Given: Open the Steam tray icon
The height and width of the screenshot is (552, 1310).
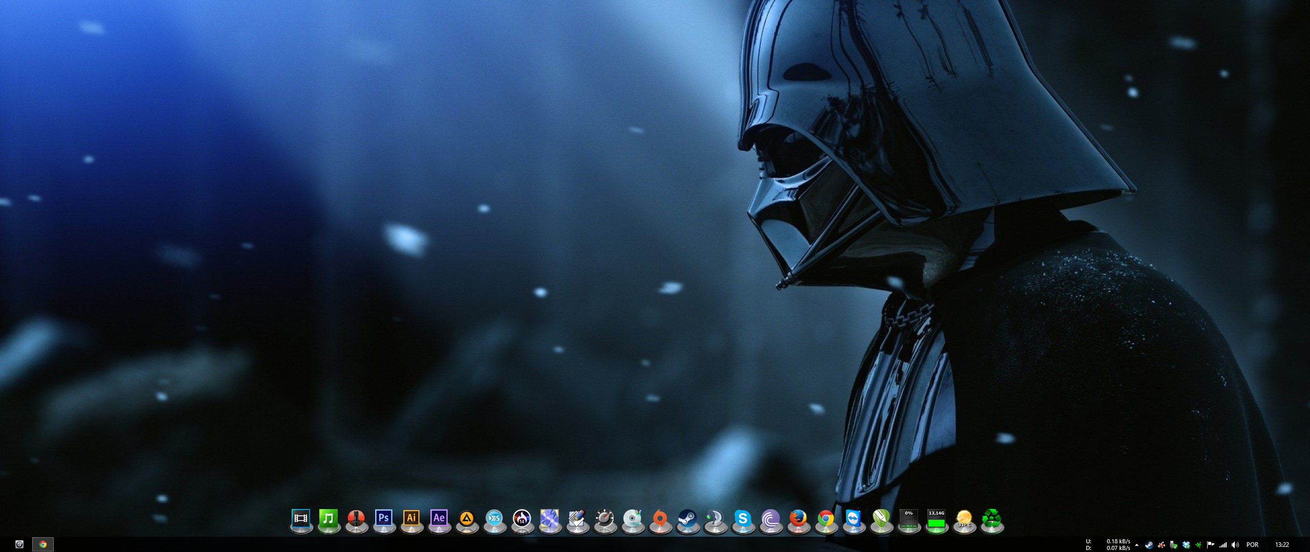Looking at the screenshot, I should [x=1149, y=545].
